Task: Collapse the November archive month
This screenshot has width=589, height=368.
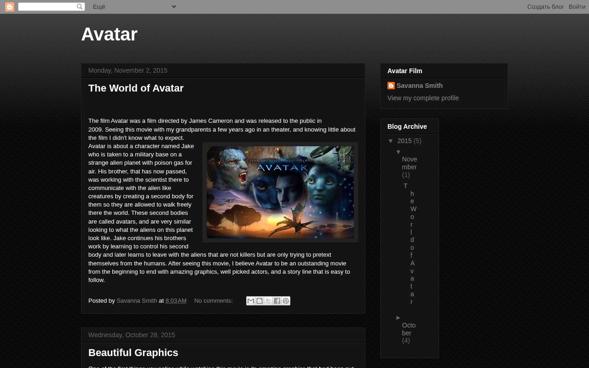Action: (x=398, y=152)
